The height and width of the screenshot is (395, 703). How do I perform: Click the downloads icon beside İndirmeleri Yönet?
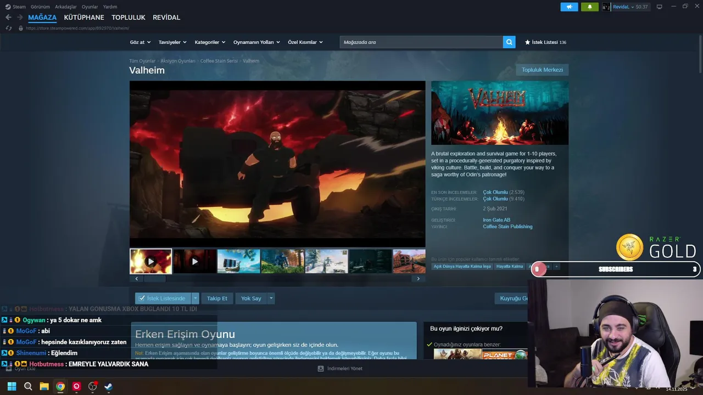pyautogui.click(x=321, y=369)
